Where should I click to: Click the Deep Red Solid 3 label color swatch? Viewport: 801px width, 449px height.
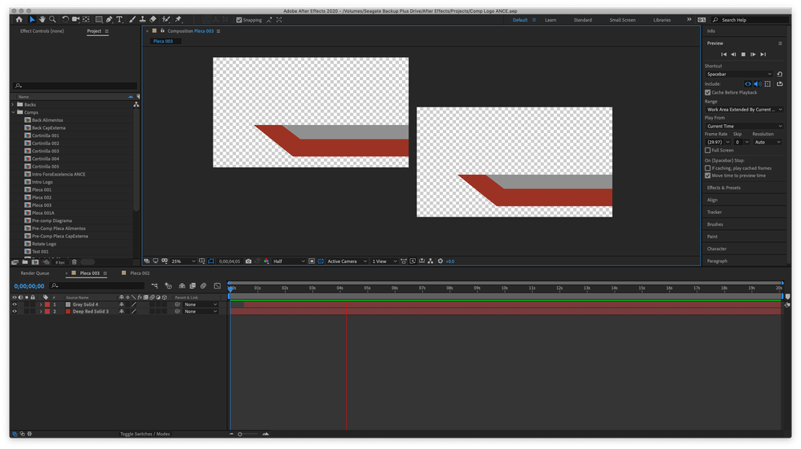click(47, 311)
